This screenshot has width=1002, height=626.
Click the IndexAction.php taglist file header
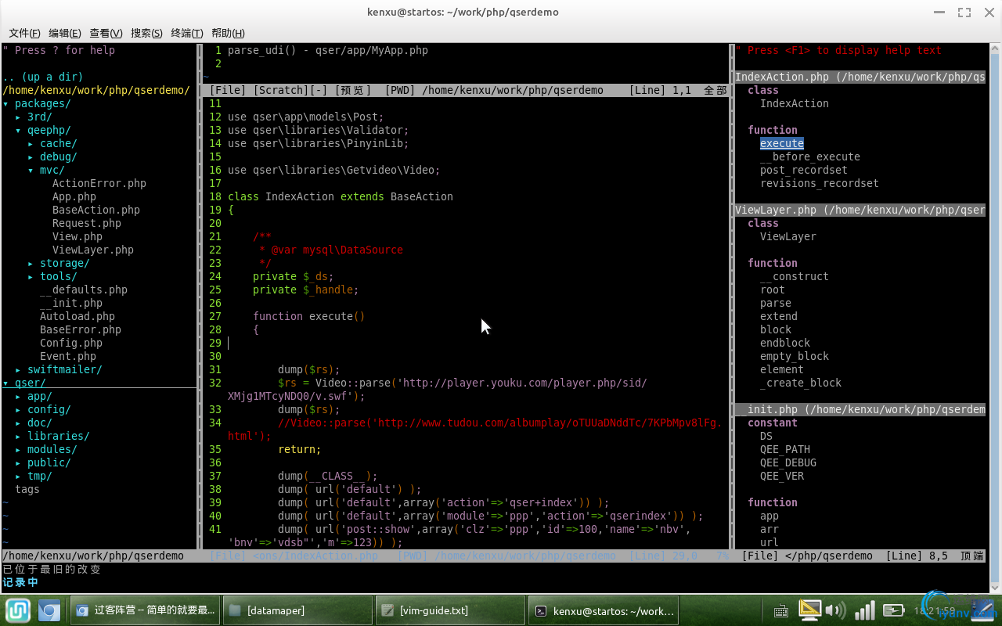click(860, 77)
